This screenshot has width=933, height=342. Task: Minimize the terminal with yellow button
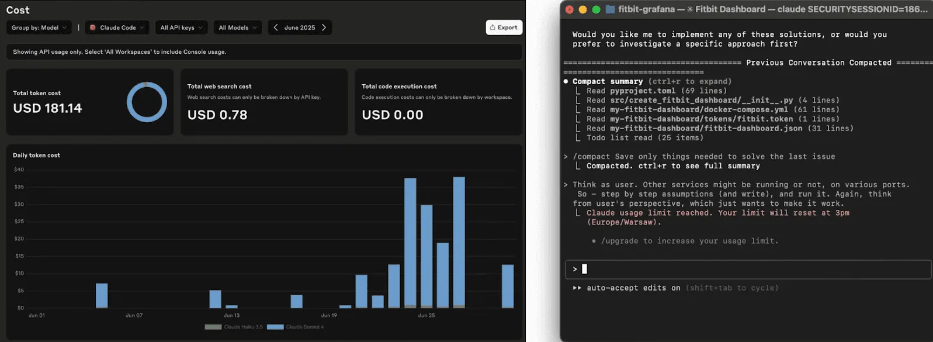click(582, 9)
